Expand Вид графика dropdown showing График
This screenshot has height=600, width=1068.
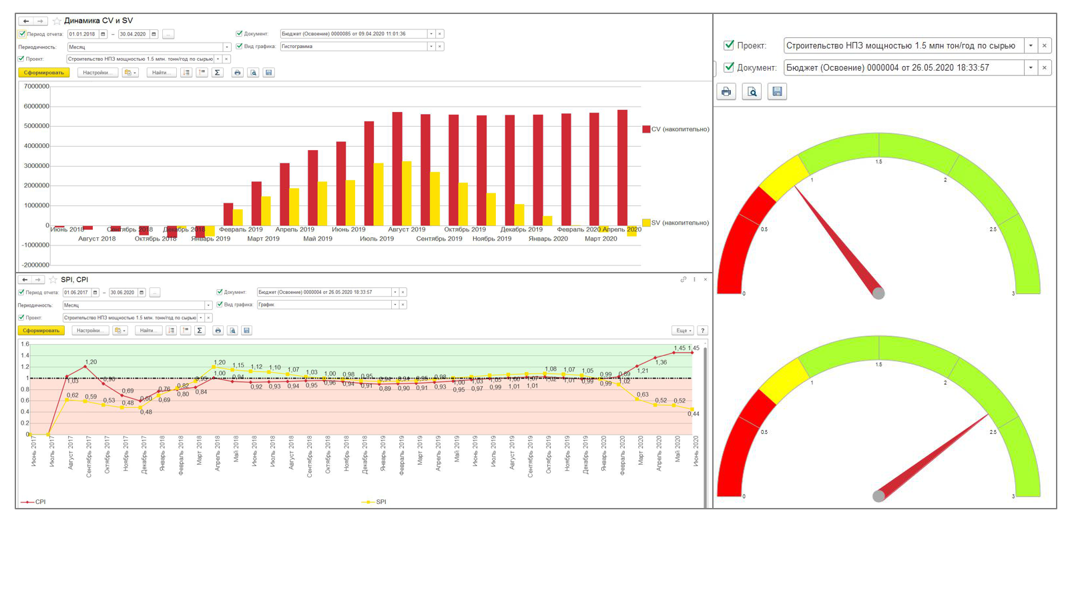[x=394, y=305]
